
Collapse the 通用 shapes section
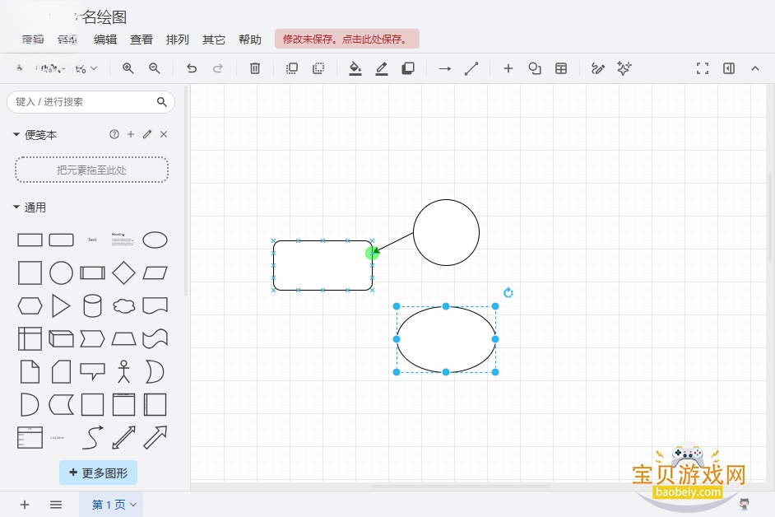click(30, 207)
